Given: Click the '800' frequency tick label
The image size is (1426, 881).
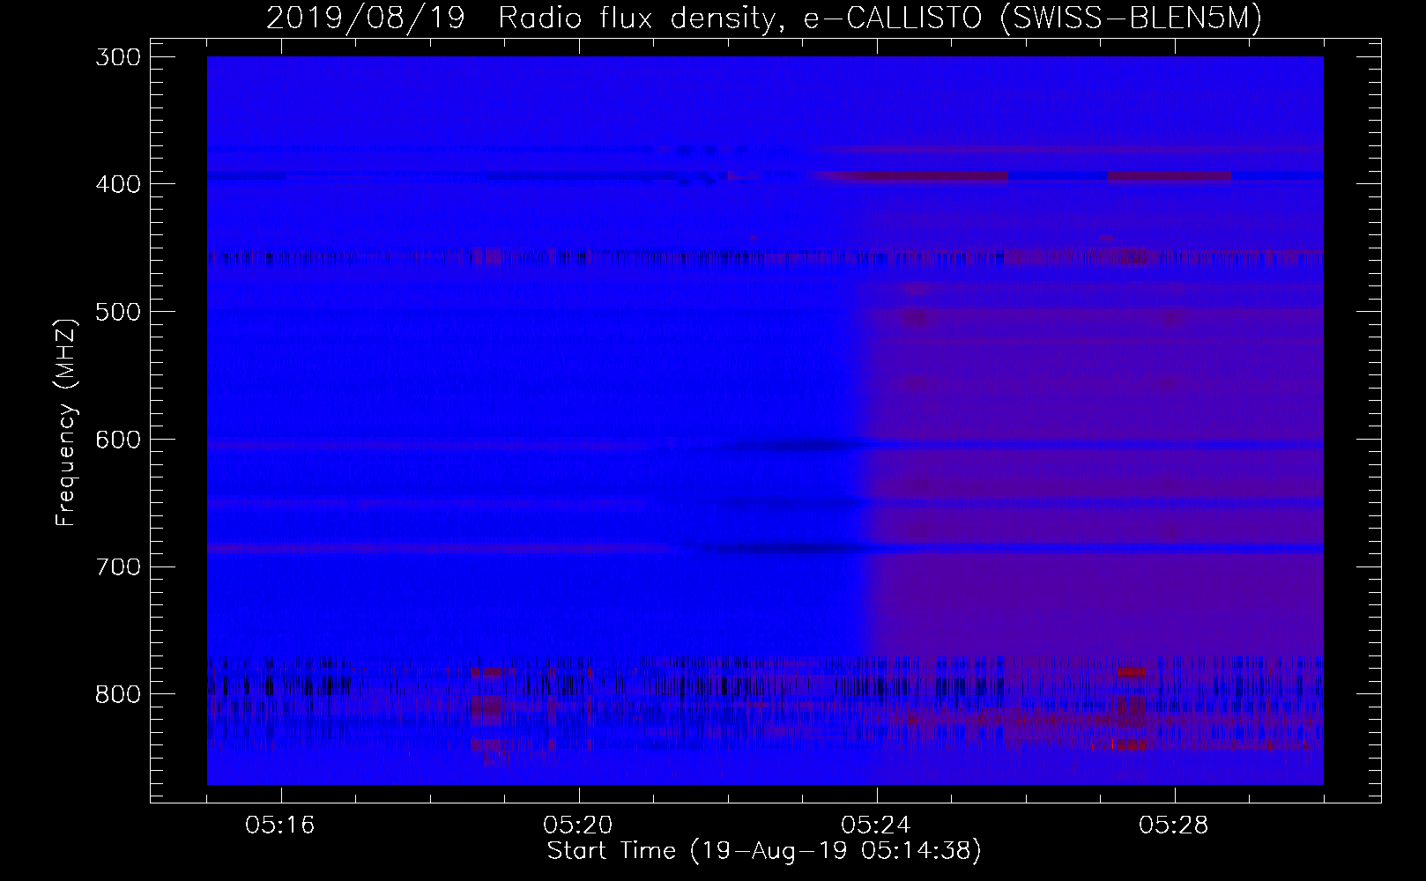Looking at the screenshot, I should pos(116,694).
